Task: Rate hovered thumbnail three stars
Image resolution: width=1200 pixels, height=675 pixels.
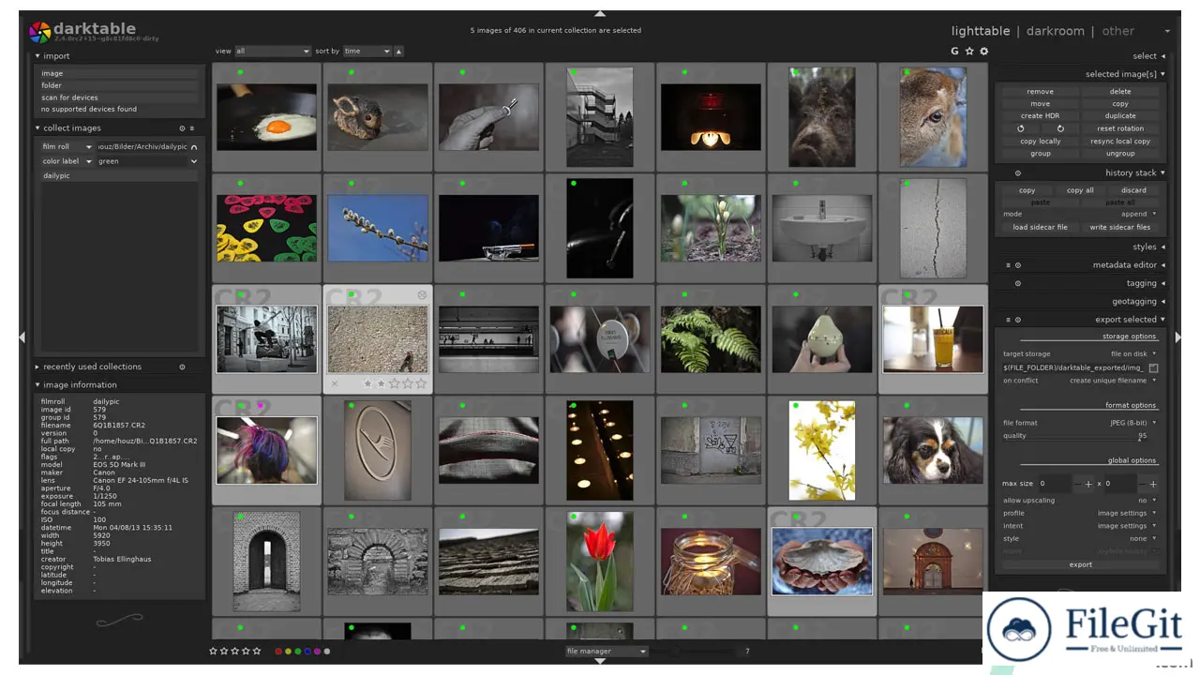Action: pos(395,383)
